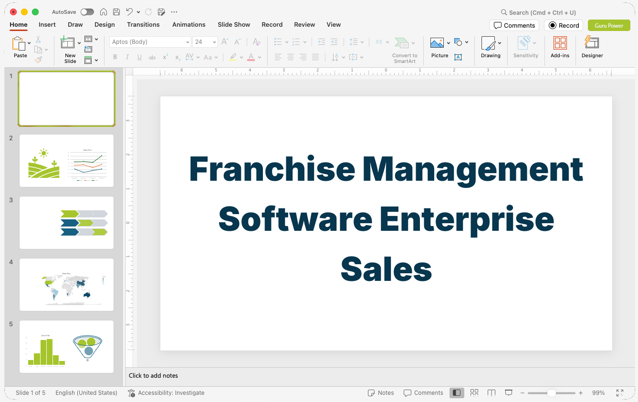Viewport: 638px width, 402px height.
Task: Launch the Designer icon
Action: (x=592, y=42)
